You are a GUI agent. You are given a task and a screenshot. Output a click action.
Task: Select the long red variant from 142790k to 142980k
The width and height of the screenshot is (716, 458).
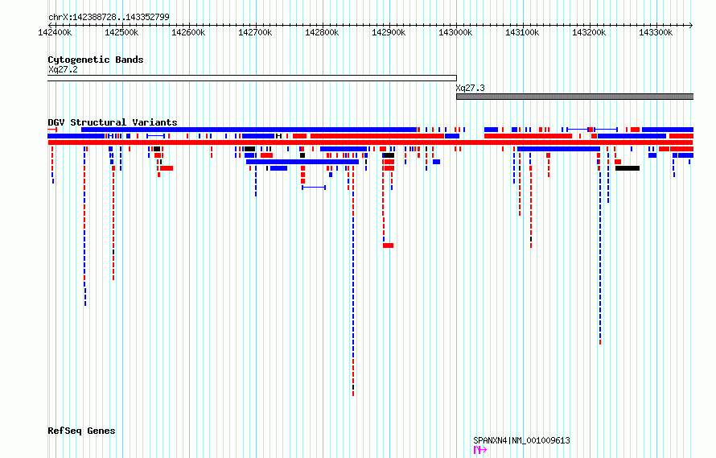tap(377, 136)
